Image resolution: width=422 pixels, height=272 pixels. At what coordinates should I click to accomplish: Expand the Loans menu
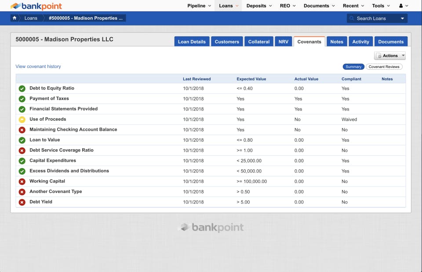pos(229,6)
